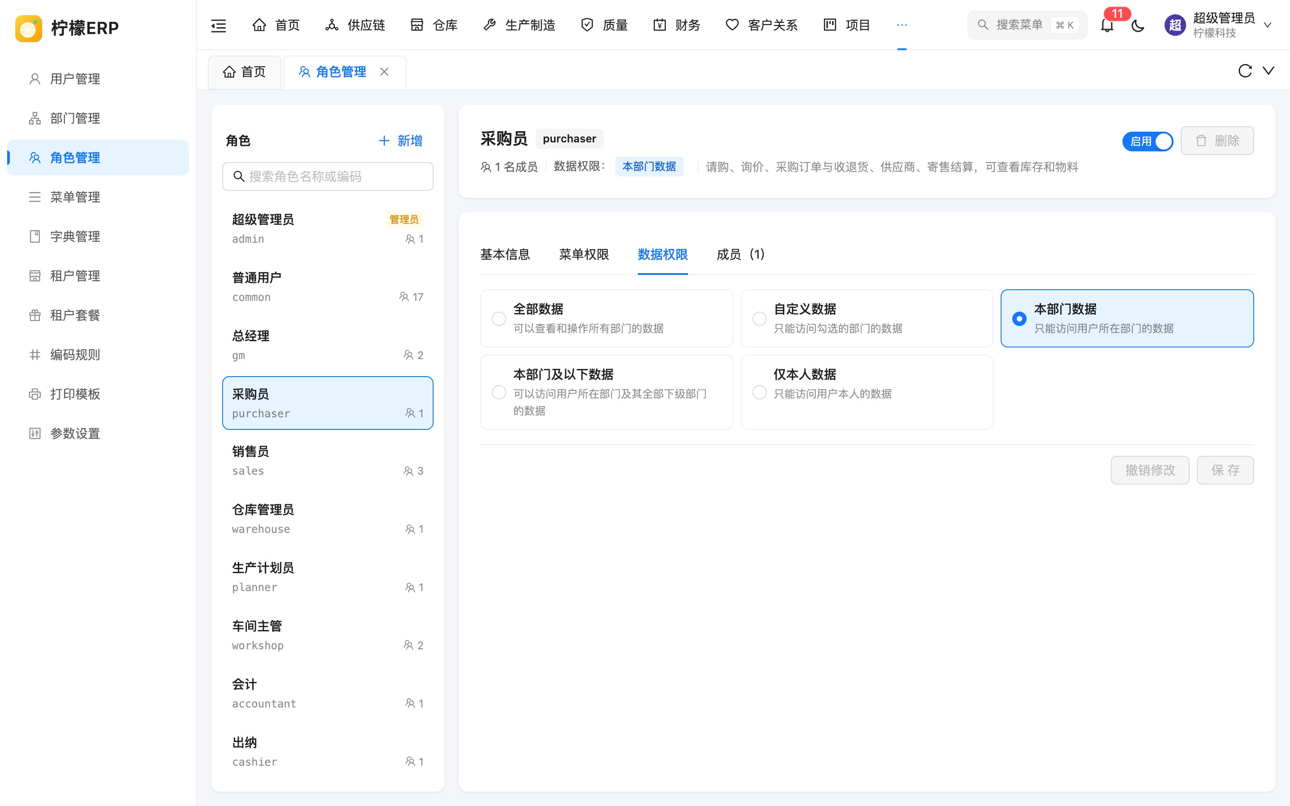
Task: Open the 供应链 top menu
Action: [355, 25]
